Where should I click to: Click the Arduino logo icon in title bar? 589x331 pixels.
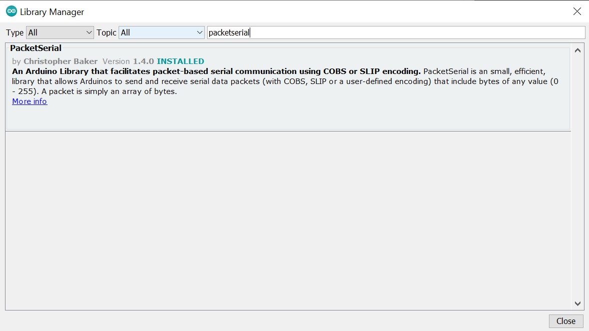[12, 11]
